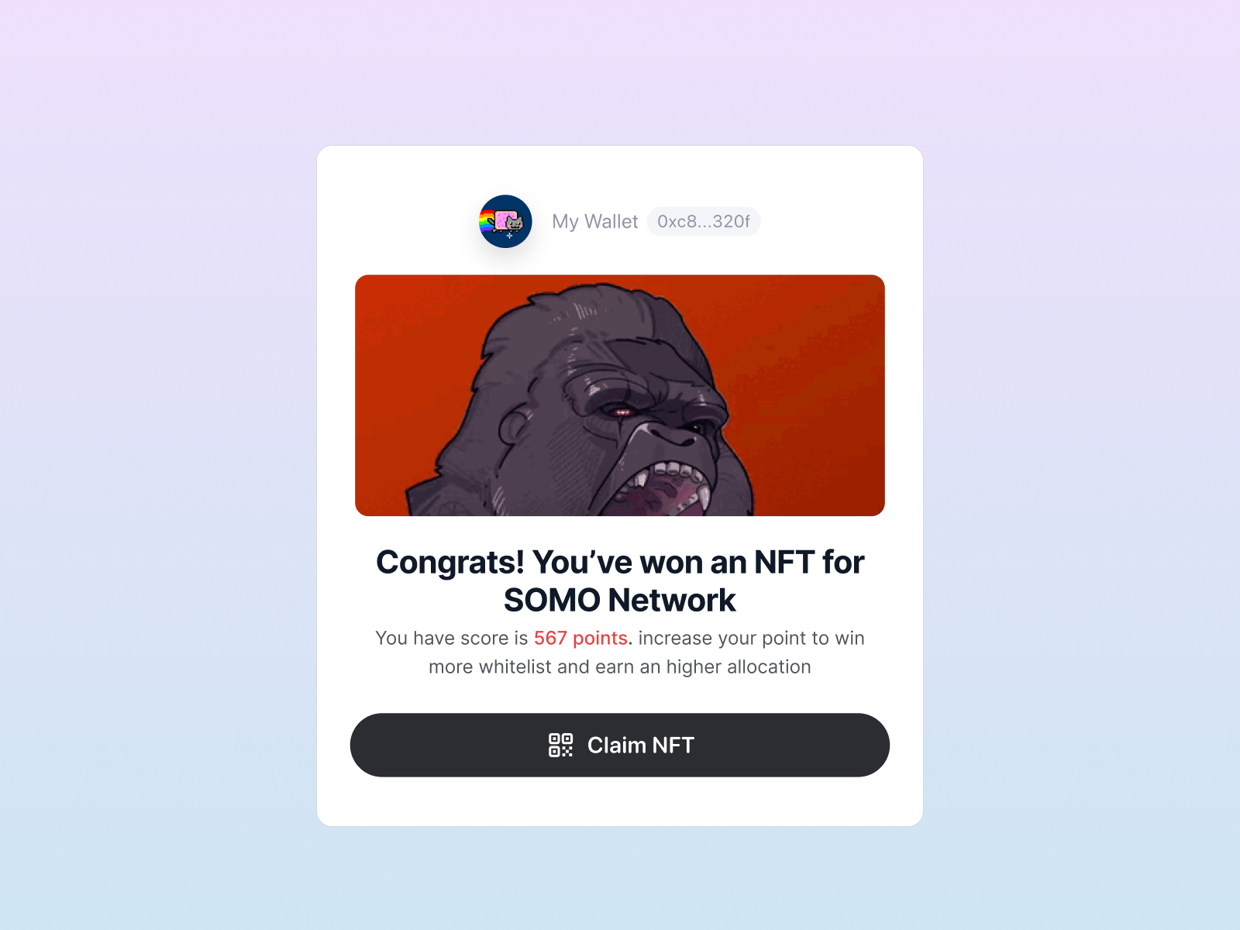Select the small QR symbol left of Claim NFT text
Screen dimensions: 1240x930
tap(560, 745)
